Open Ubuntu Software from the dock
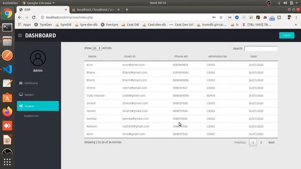301x169 pixels. [8, 98]
